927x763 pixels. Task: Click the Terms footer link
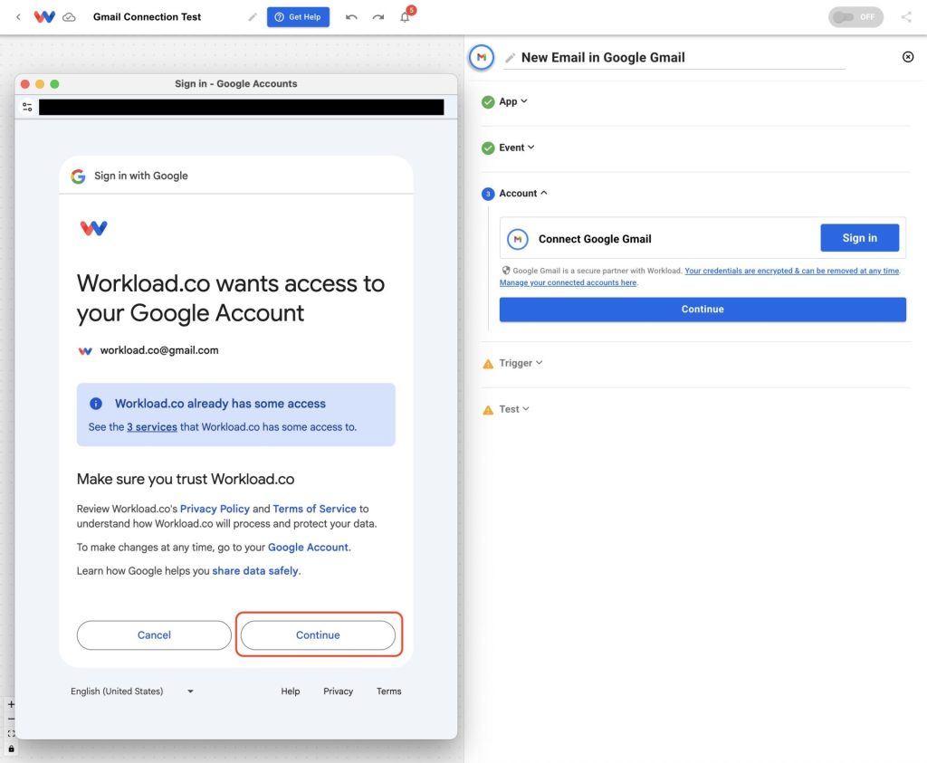click(x=389, y=691)
